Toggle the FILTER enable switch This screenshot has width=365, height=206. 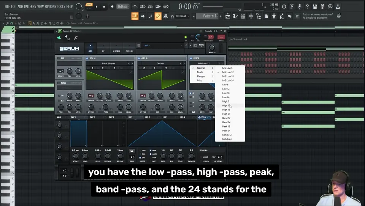click(191, 58)
